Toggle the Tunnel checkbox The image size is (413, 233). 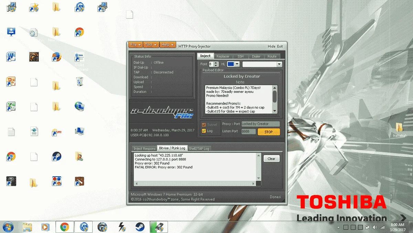tap(204, 125)
